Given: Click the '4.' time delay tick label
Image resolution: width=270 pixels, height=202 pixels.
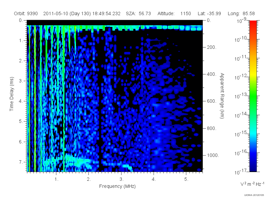Looking at the screenshot, I should (21, 101).
